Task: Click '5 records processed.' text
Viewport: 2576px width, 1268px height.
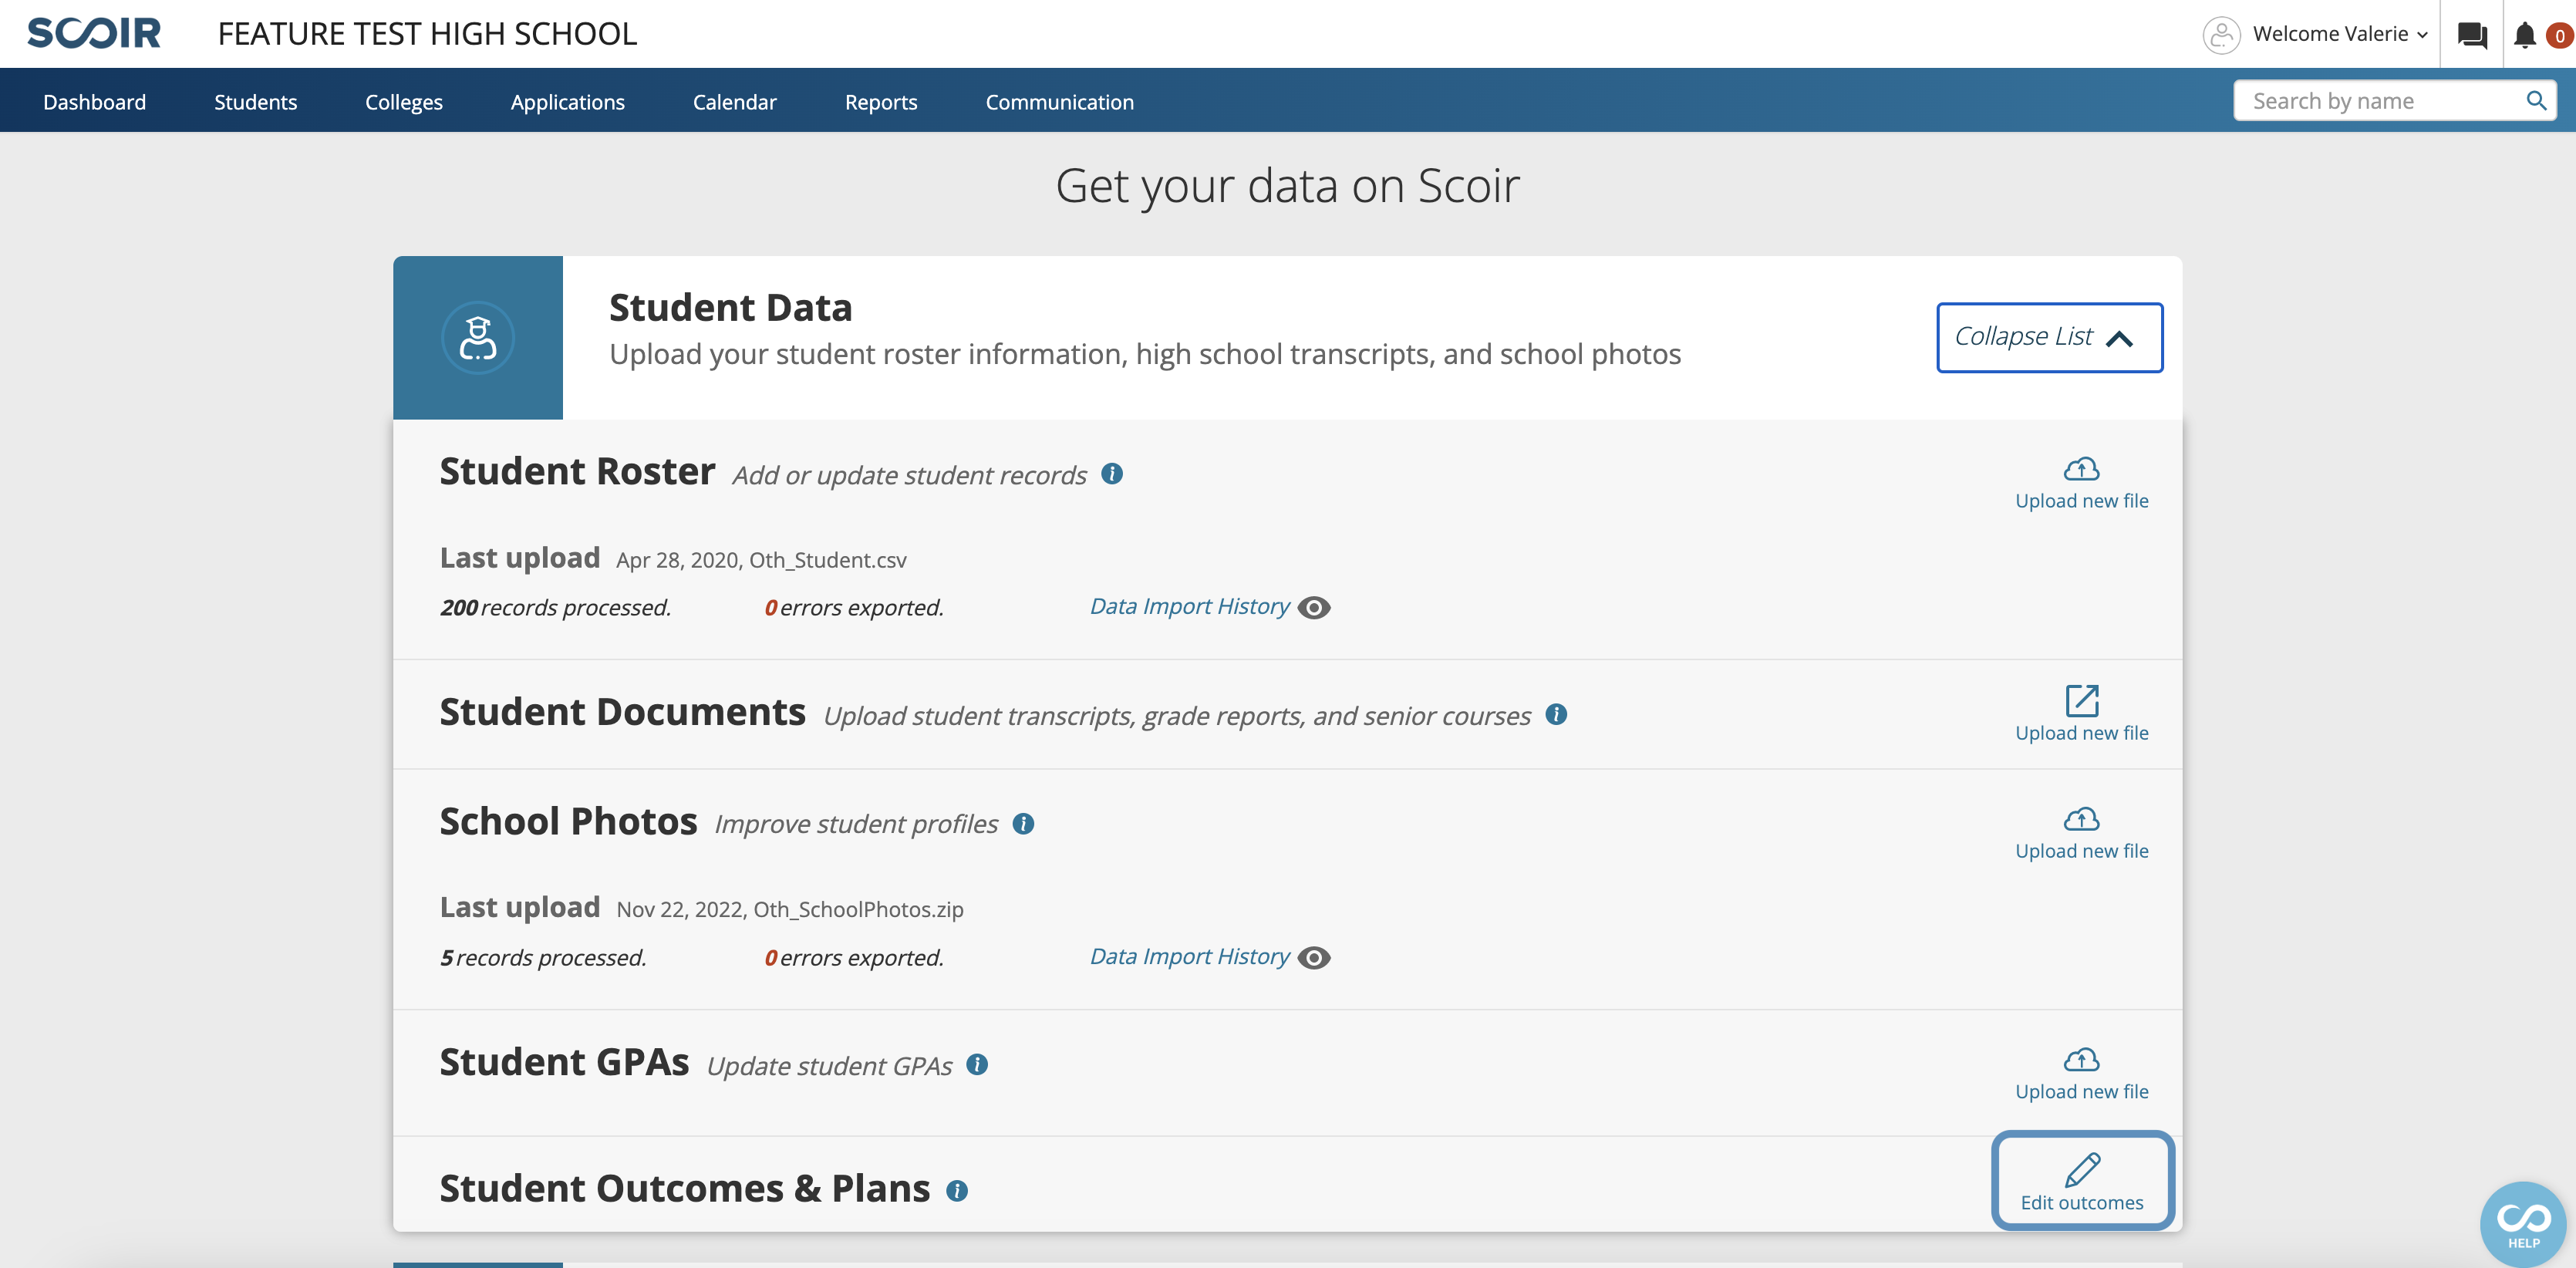Action: [x=543, y=958]
